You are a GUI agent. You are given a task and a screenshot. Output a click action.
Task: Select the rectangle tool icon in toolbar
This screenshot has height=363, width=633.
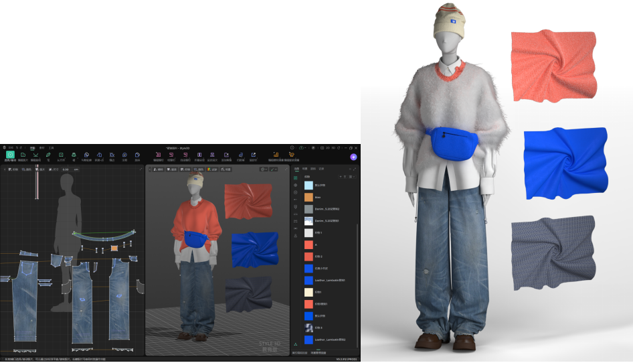pyautogui.click(x=61, y=155)
